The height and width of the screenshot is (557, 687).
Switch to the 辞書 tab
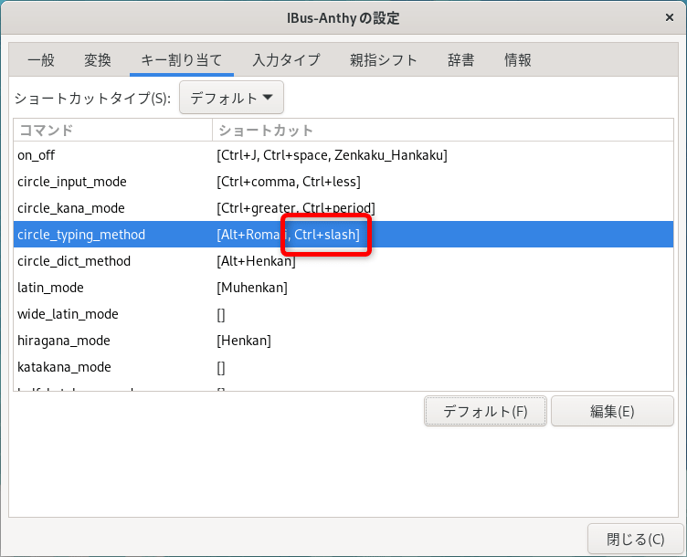(461, 60)
